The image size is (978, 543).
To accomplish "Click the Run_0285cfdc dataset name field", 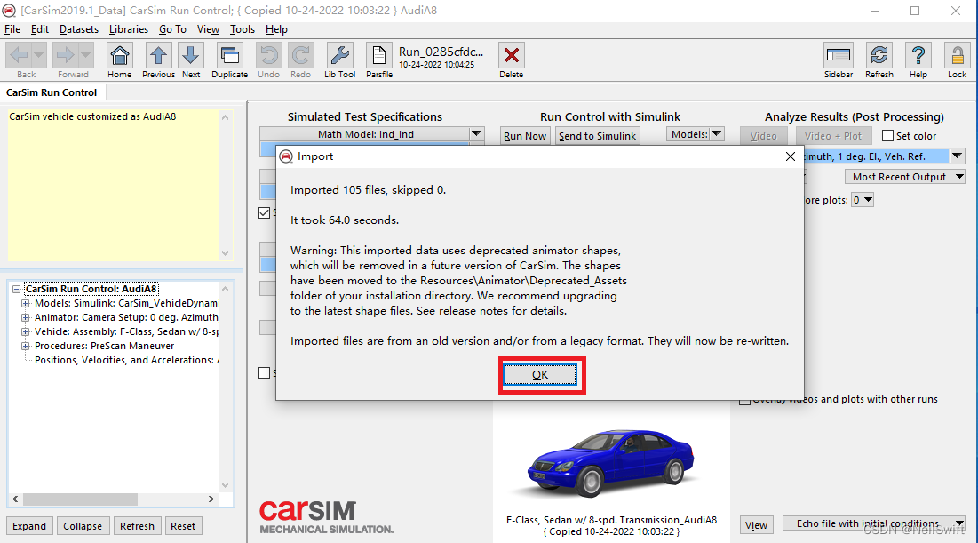I will (x=441, y=52).
